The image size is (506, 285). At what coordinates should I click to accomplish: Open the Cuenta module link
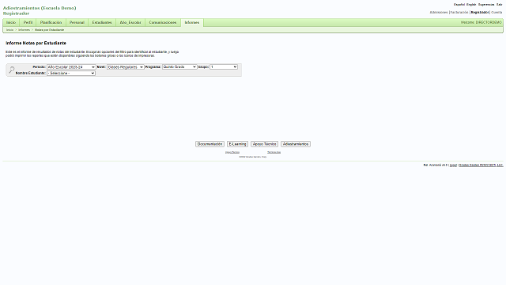click(x=497, y=13)
